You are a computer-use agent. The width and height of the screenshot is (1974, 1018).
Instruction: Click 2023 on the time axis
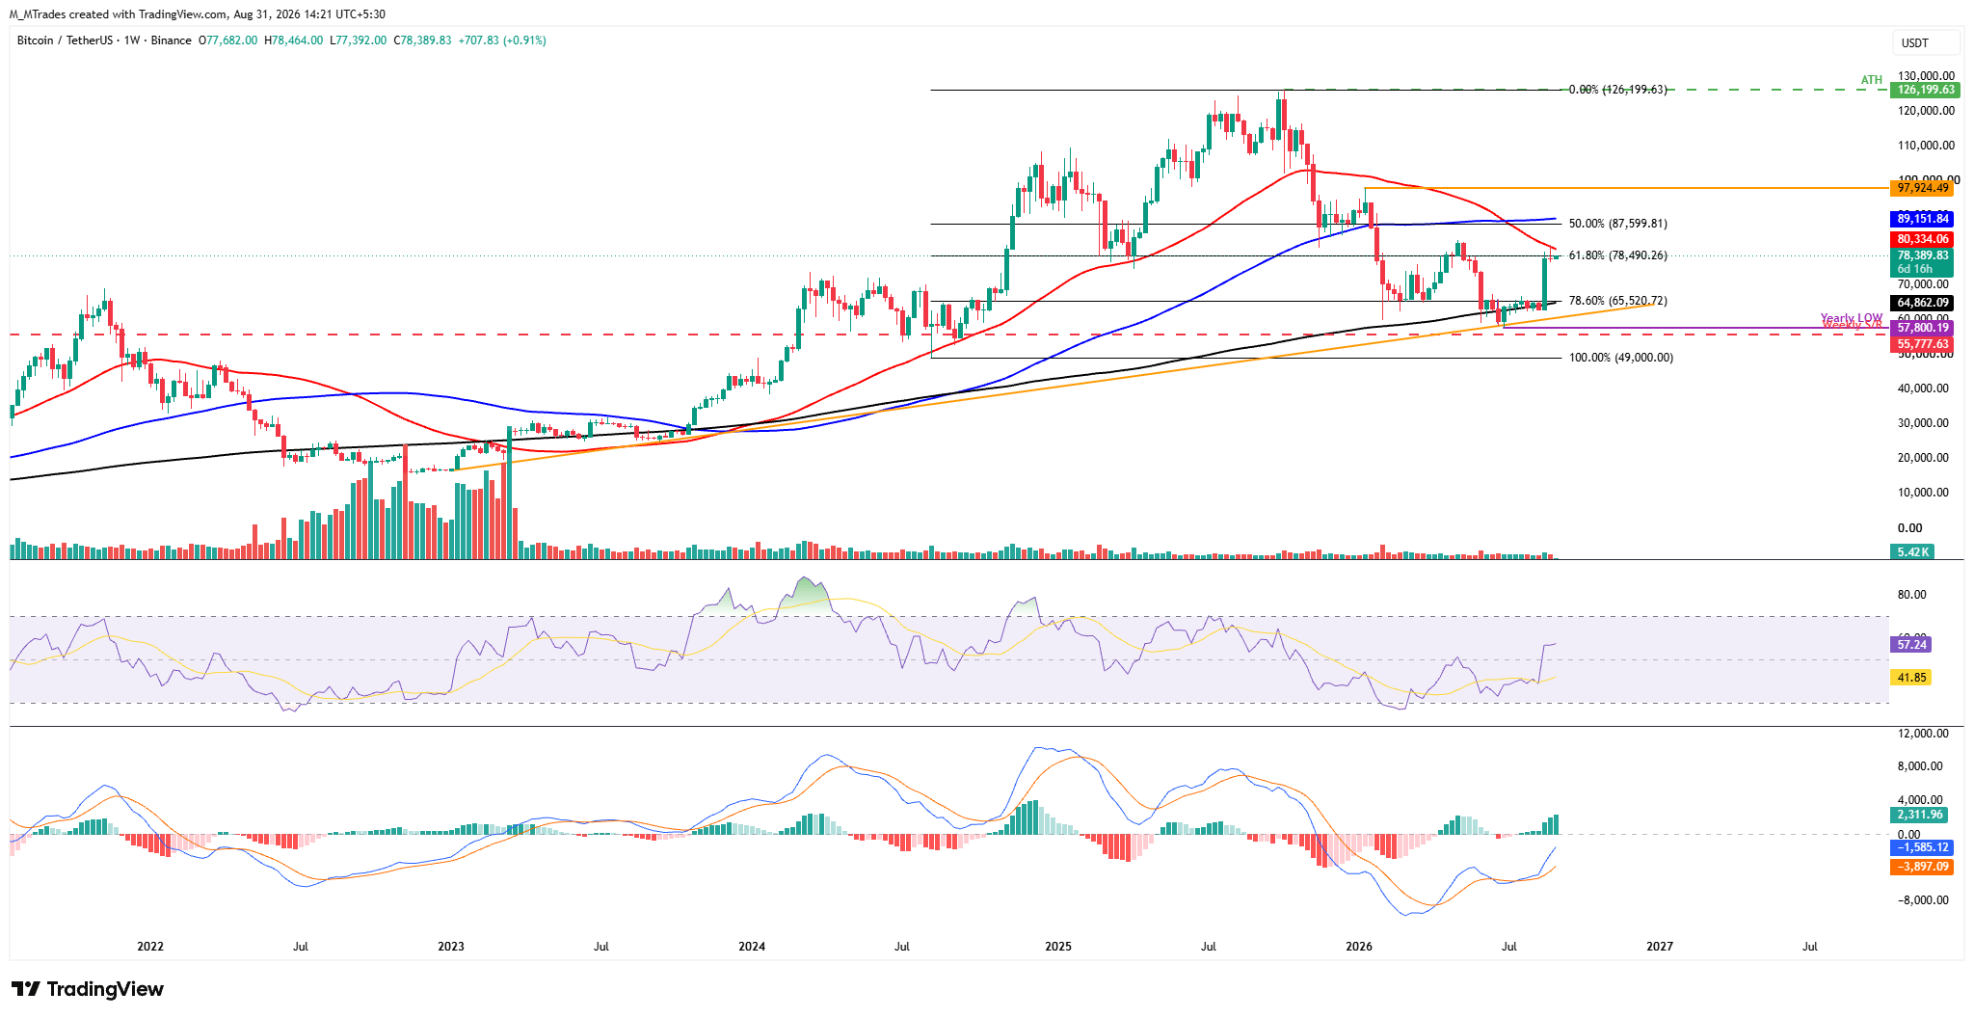coord(451,947)
